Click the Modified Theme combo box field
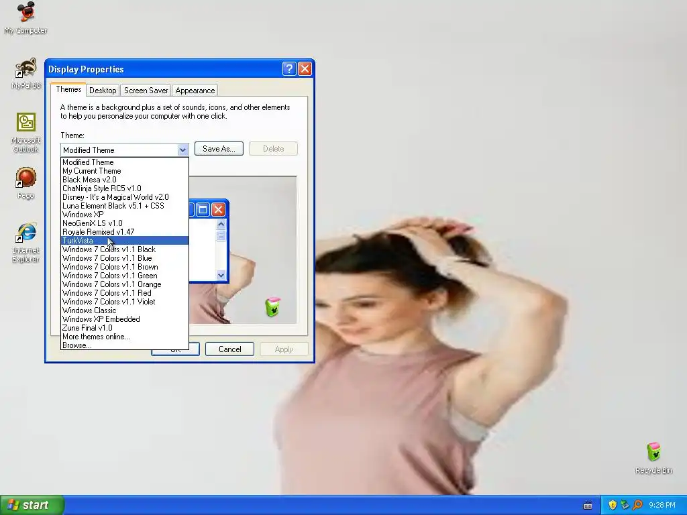Screen dimensions: 687x515 click(124, 150)
